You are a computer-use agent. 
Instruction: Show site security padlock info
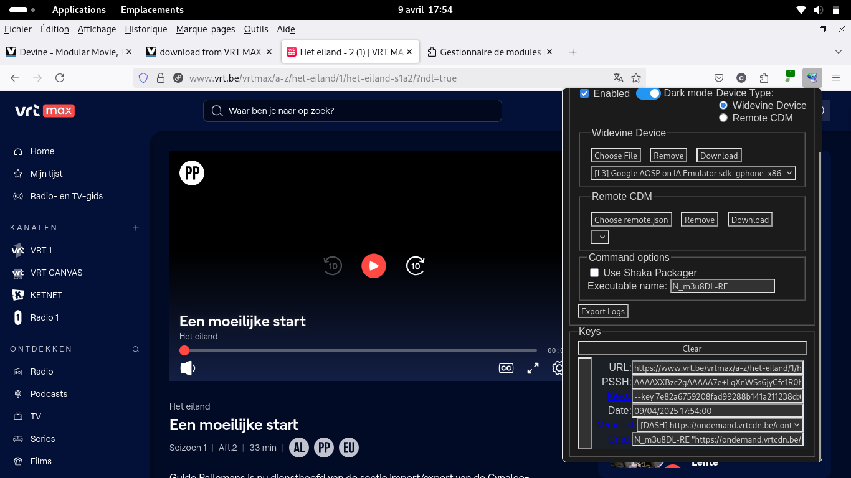point(161,78)
